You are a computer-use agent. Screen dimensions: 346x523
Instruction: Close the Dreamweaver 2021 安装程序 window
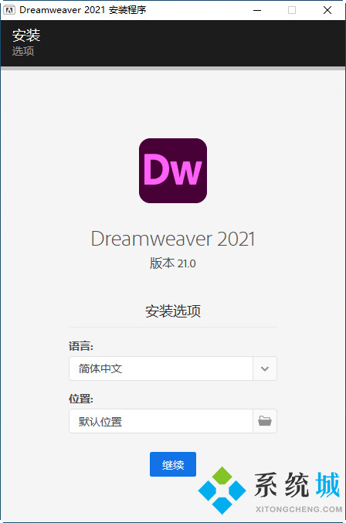click(327, 10)
